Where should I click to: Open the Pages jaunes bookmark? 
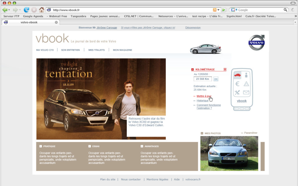(105, 16)
